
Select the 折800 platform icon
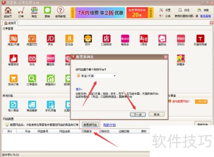pyautogui.click(x=181, y=40)
